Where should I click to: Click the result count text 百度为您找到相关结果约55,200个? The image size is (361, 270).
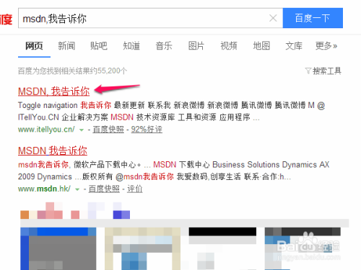[72, 71]
